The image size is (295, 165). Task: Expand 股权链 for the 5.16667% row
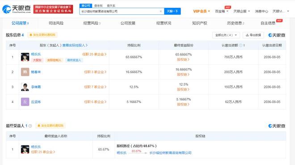183,104
